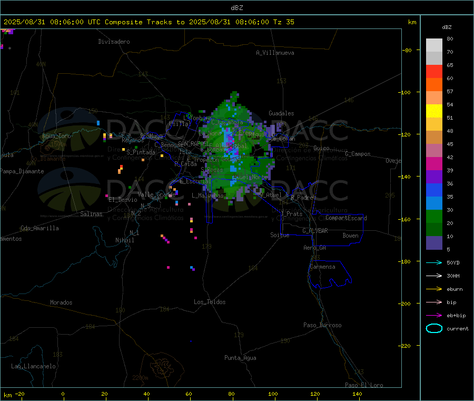Pick the bright green 20–30 dBZ color band
This screenshot has height=401, width=474.
click(x=434, y=216)
